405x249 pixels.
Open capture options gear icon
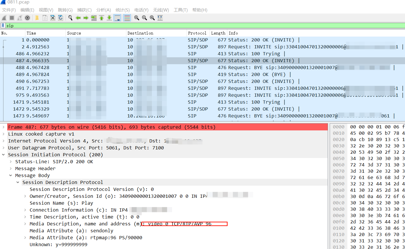27,18
